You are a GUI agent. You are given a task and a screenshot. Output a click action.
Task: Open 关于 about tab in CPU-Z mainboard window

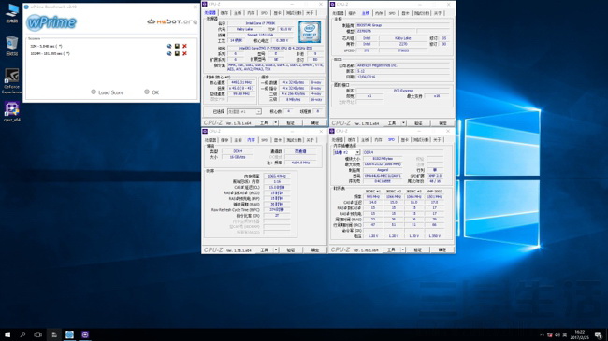[x=438, y=13]
